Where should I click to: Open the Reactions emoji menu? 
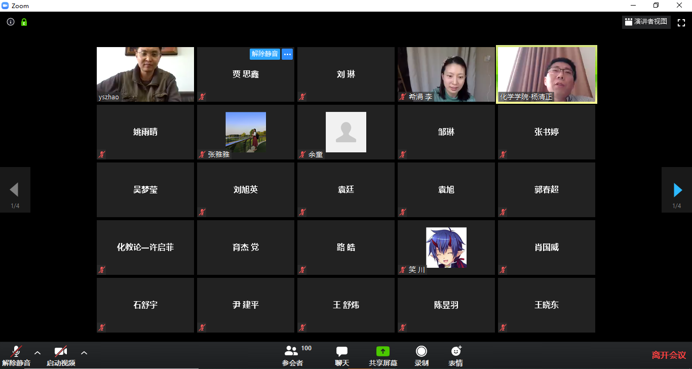(x=455, y=355)
